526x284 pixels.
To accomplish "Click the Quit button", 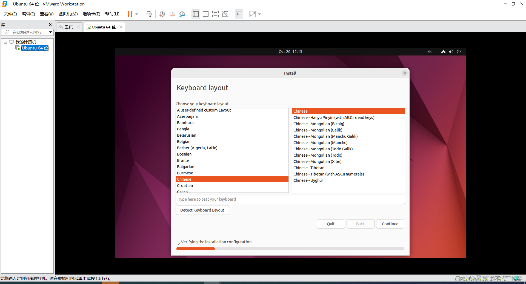I will click(x=331, y=224).
